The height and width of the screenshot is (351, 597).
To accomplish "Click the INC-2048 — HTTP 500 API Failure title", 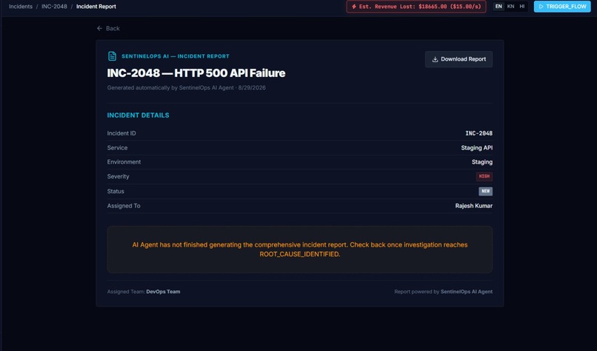I will 196,73.
